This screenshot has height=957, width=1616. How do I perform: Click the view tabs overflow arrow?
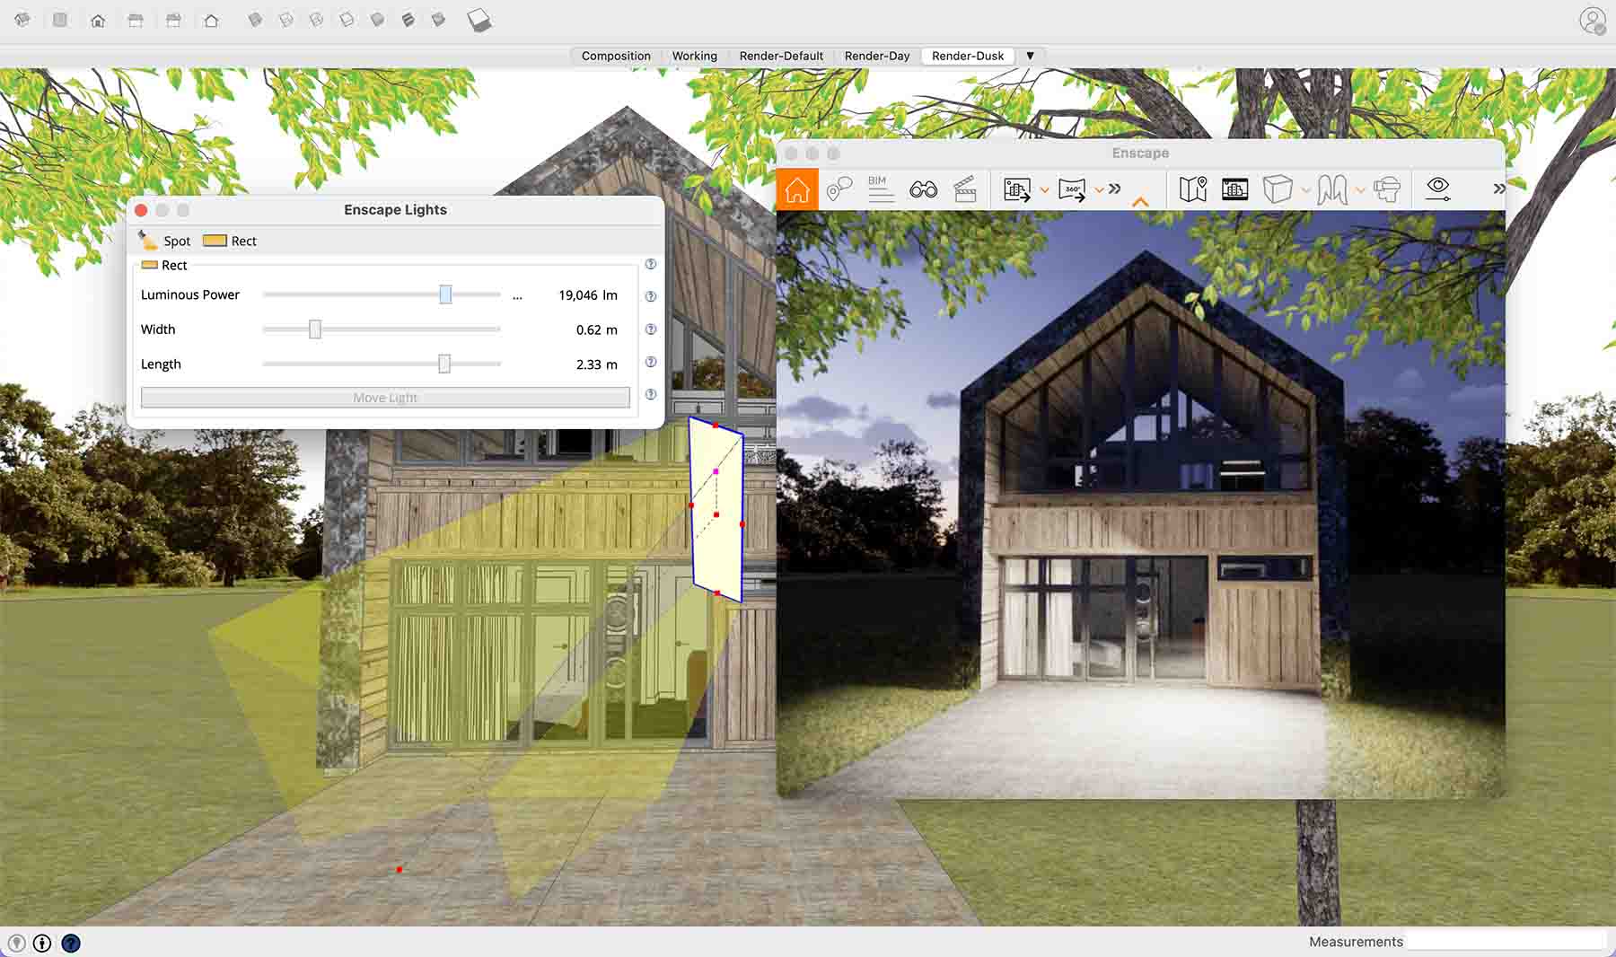(x=1031, y=56)
